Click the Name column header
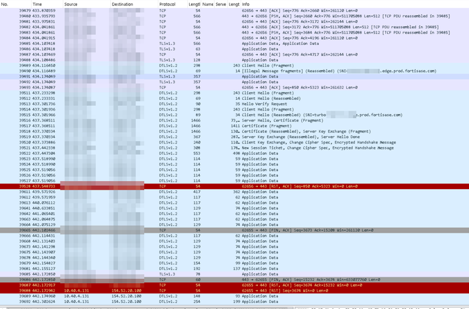469x309 pixels. 207,4
